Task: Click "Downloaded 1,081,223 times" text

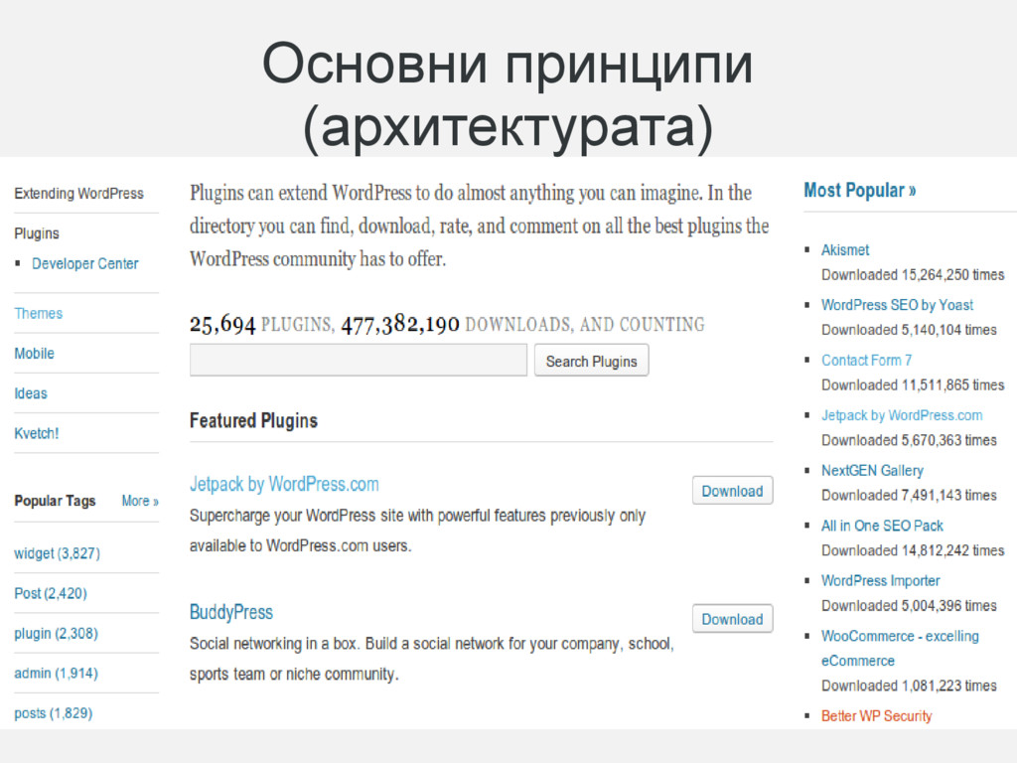Action: 909,686
